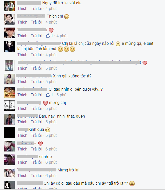
Task: Reply to 'Cj đag nhìn gì bên dưới vậy..?'
Action: pos(36,95)
